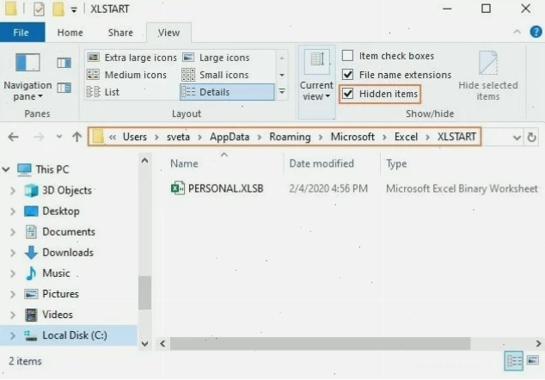The width and height of the screenshot is (545, 380).
Task: Click Hide selected items button
Action: click(488, 77)
